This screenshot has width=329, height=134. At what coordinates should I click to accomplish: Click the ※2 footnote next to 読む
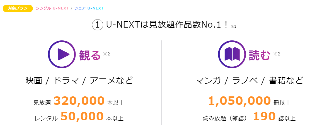click(x=277, y=54)
